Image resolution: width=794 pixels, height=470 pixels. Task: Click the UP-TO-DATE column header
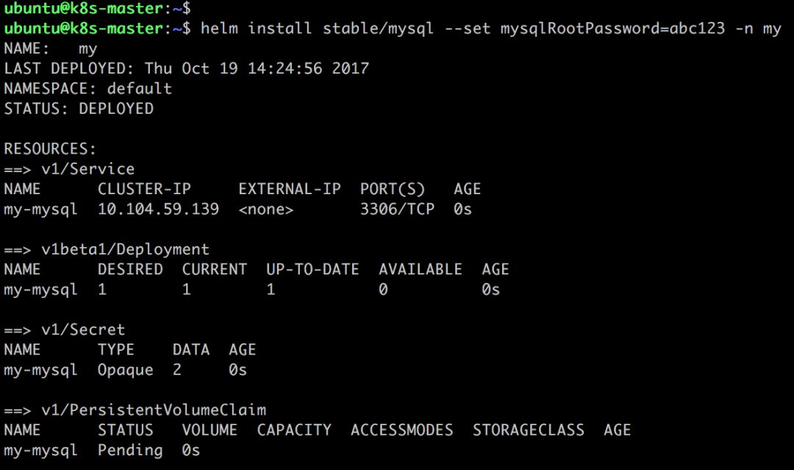313,269
